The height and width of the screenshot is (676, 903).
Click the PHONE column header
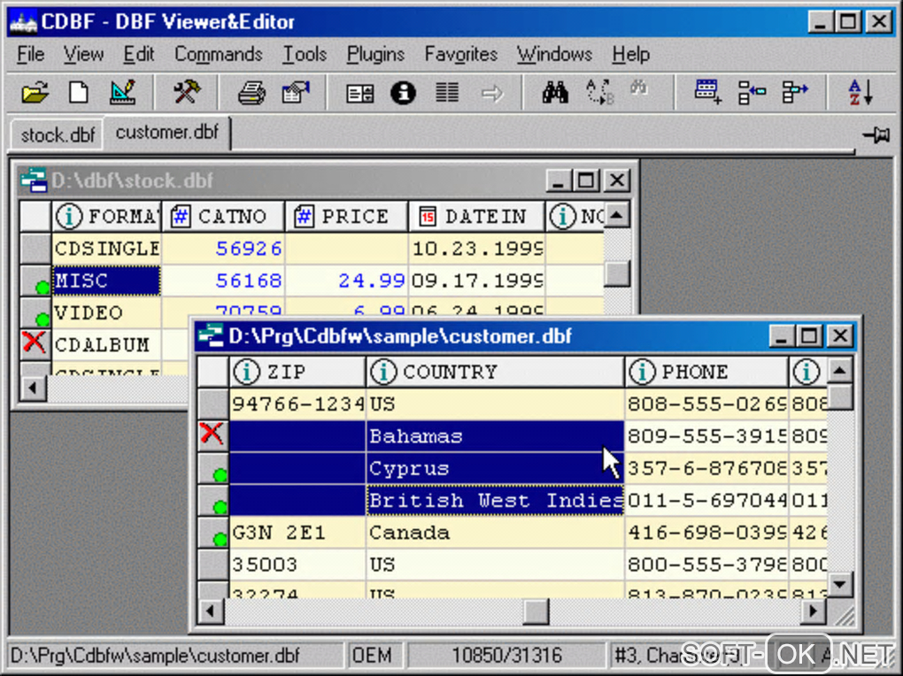(x=706, y=372)
